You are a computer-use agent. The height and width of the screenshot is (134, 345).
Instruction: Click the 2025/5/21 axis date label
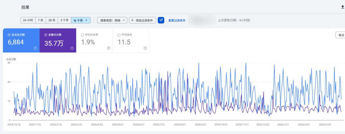pyautogui.click(x=118, y=124)
